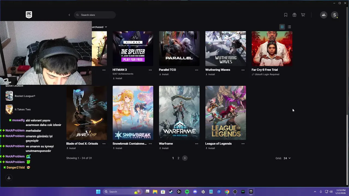Open the Parallel TCG cover art
The image size is (349, 196).
(179, 48)
